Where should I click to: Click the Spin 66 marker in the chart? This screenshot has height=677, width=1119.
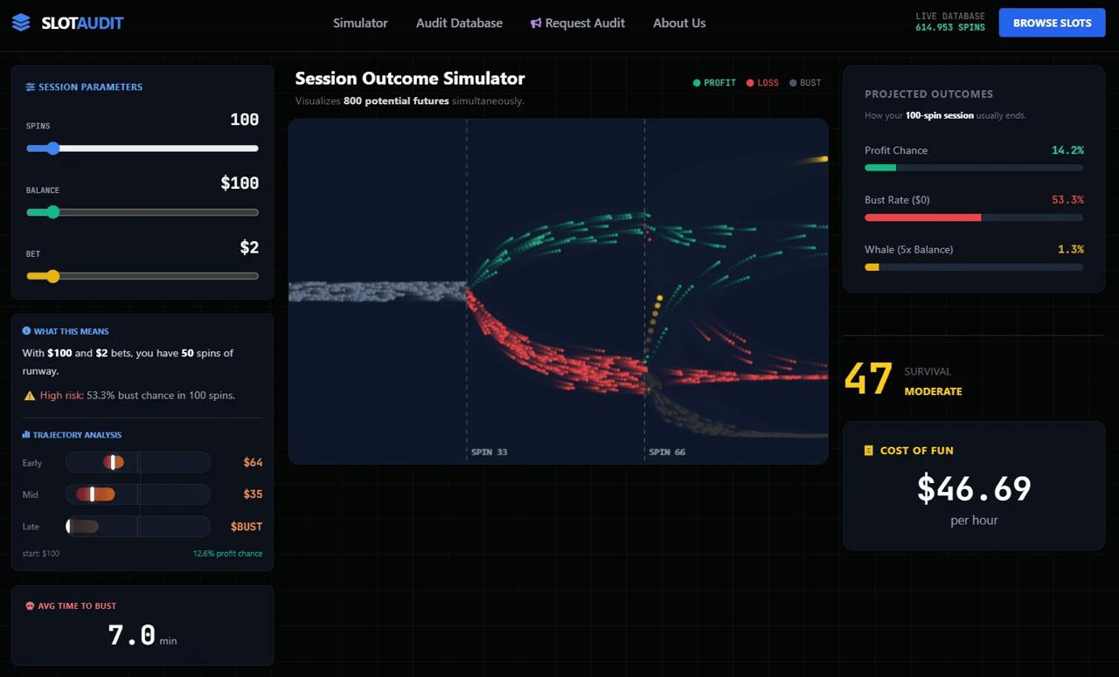click(666, 452)
